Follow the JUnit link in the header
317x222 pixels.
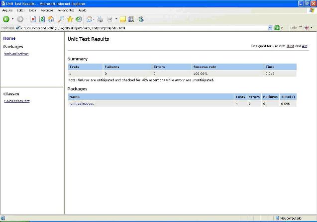pos(290,46)
